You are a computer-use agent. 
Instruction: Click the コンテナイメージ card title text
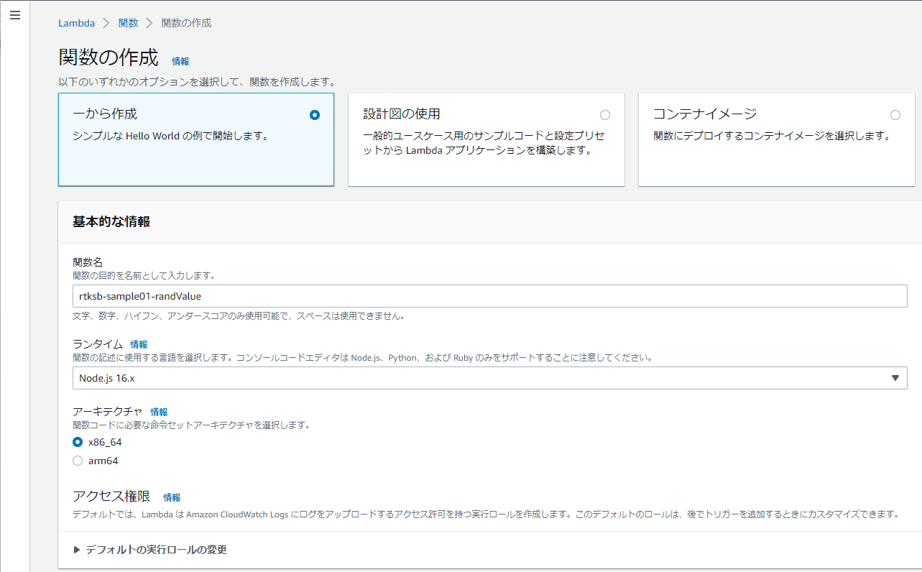705,114
